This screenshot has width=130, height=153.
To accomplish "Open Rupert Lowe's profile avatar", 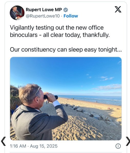I will pyautogui.click(x=17, y=13).
